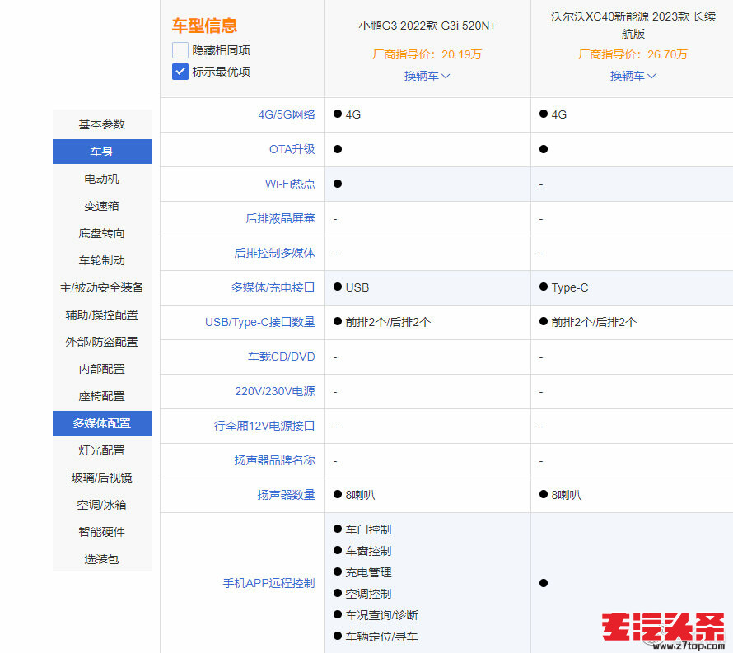Screen dimensions: 733x653
Task: Open 后排液晶屏幕 parameter link
Action: click(x=281, y=218)
